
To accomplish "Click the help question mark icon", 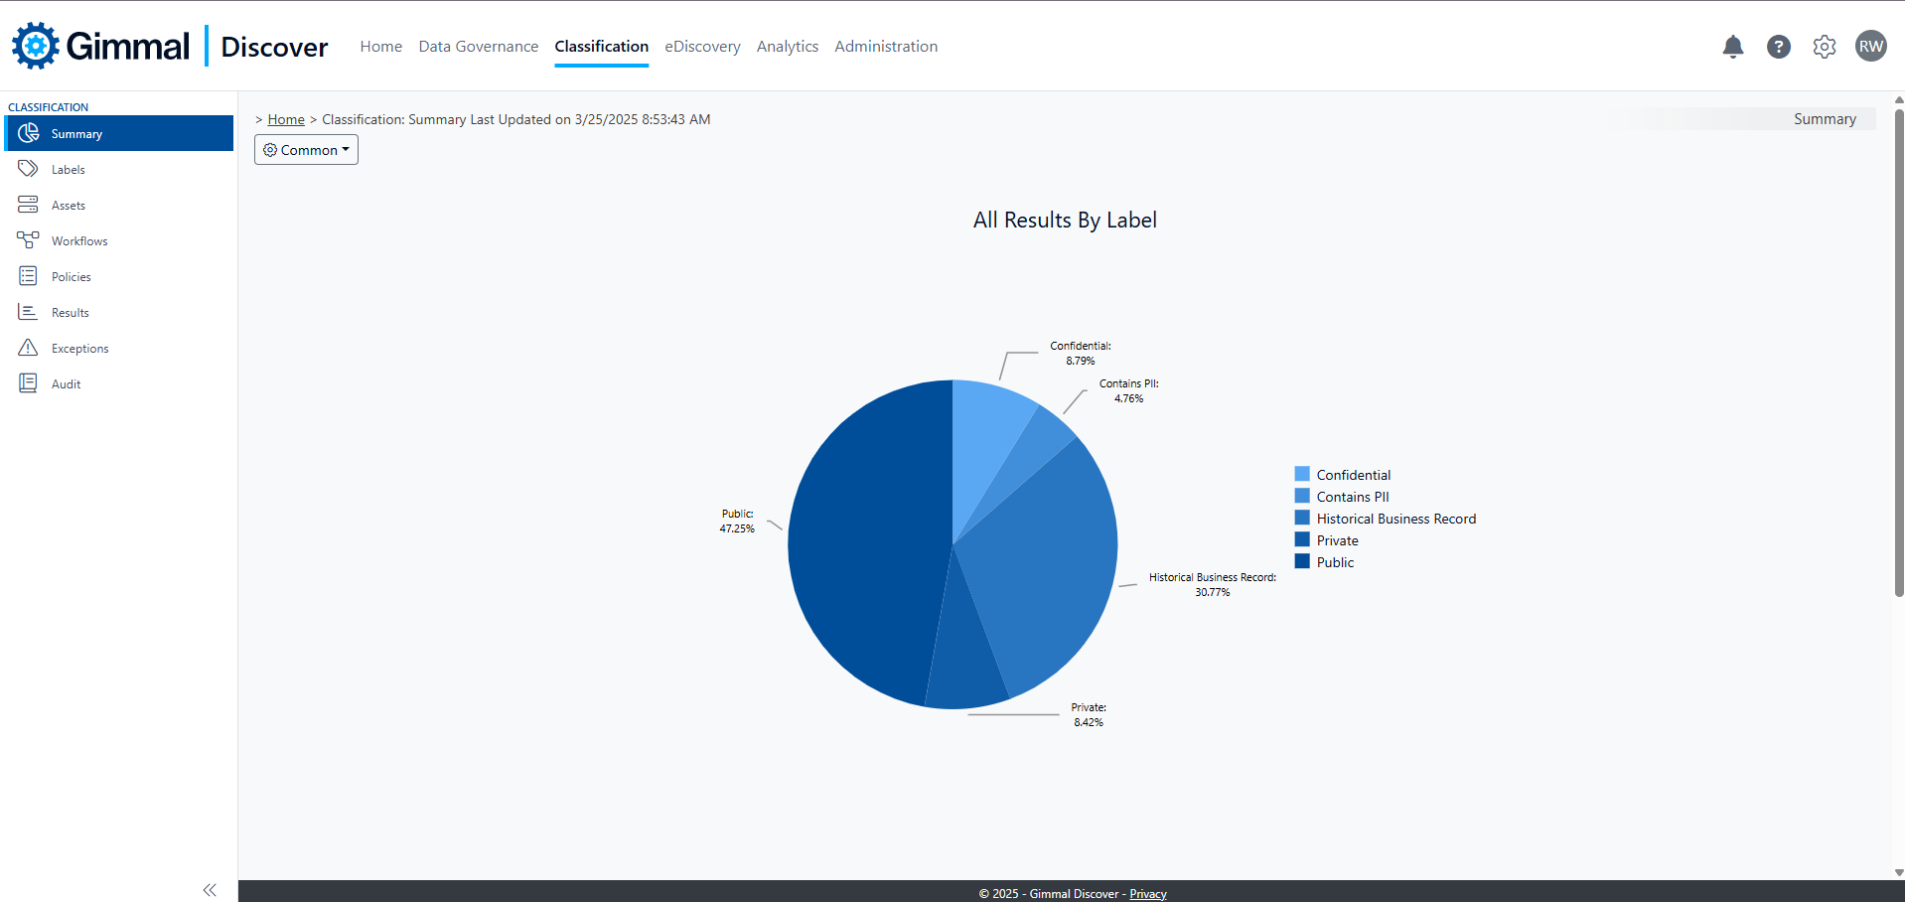I will click(1779, 47).
